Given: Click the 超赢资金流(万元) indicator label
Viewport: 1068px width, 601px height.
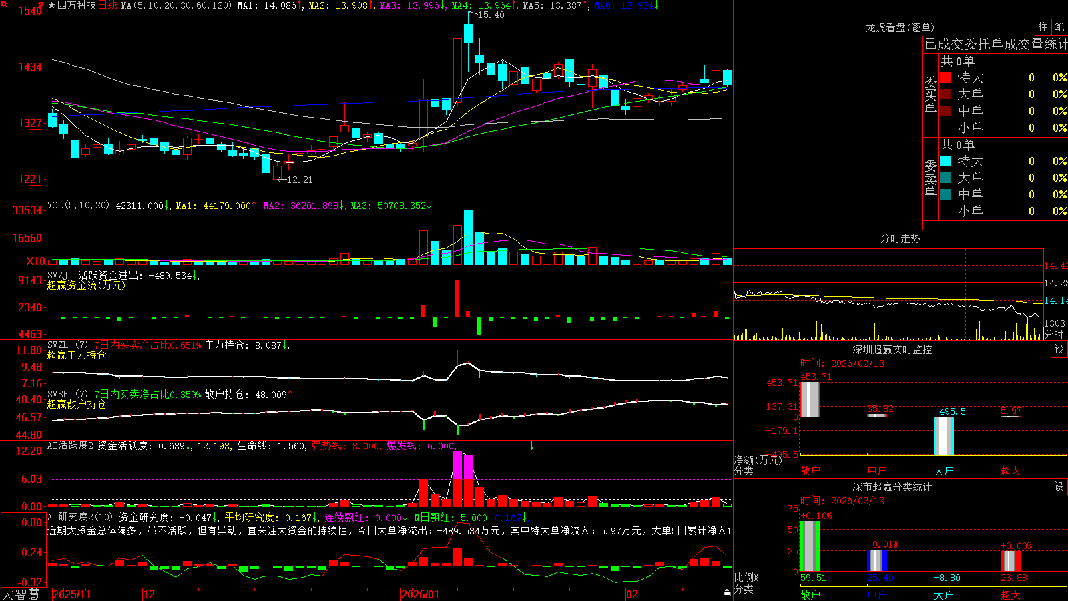Looking at the screenshot, I should point(86,285).
